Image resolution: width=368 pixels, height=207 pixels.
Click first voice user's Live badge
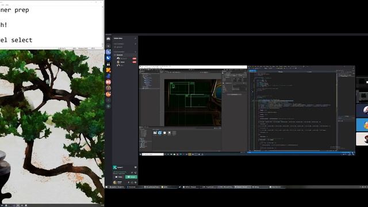coord(134,59)
